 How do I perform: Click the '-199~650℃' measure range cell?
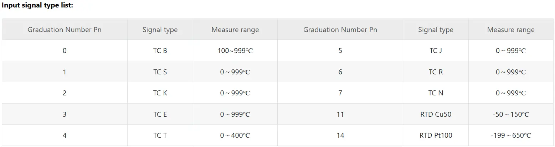coord(511,135)
